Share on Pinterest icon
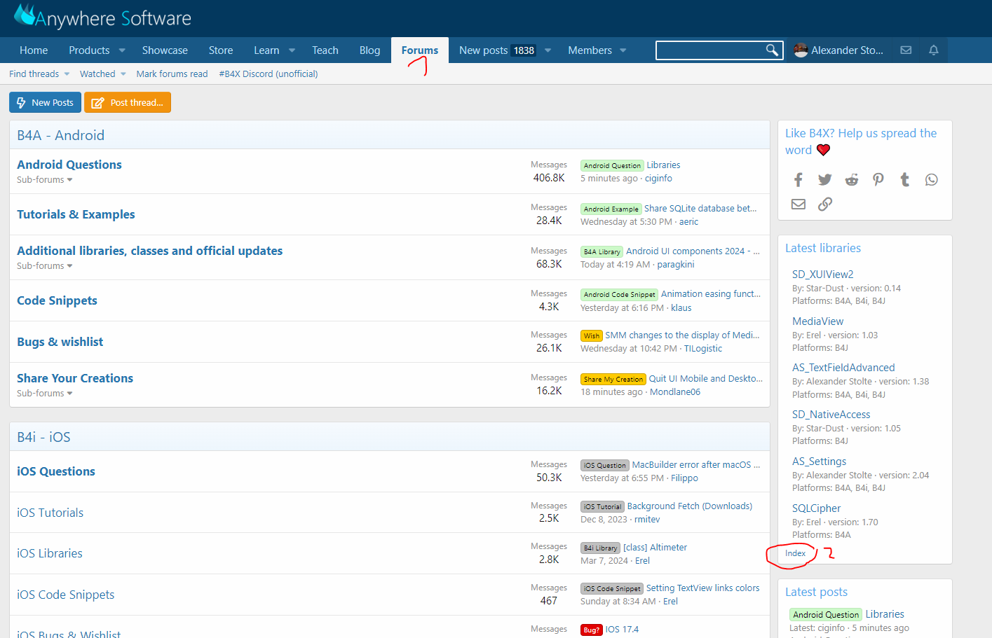Viewport: 992px width, 638px height. click(x=878, y=180)
